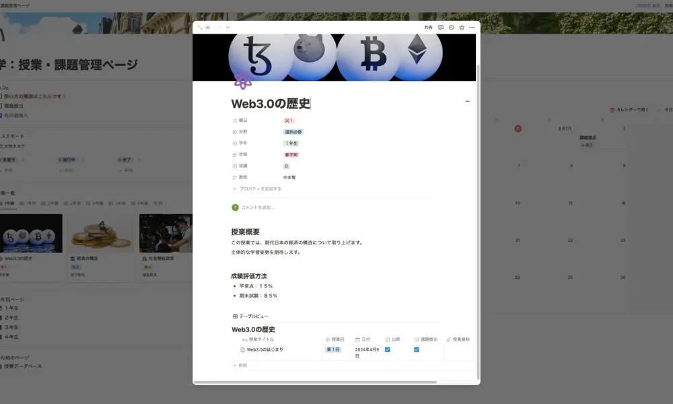Click the vertical scrollbar of the modal

coord(478,222)
